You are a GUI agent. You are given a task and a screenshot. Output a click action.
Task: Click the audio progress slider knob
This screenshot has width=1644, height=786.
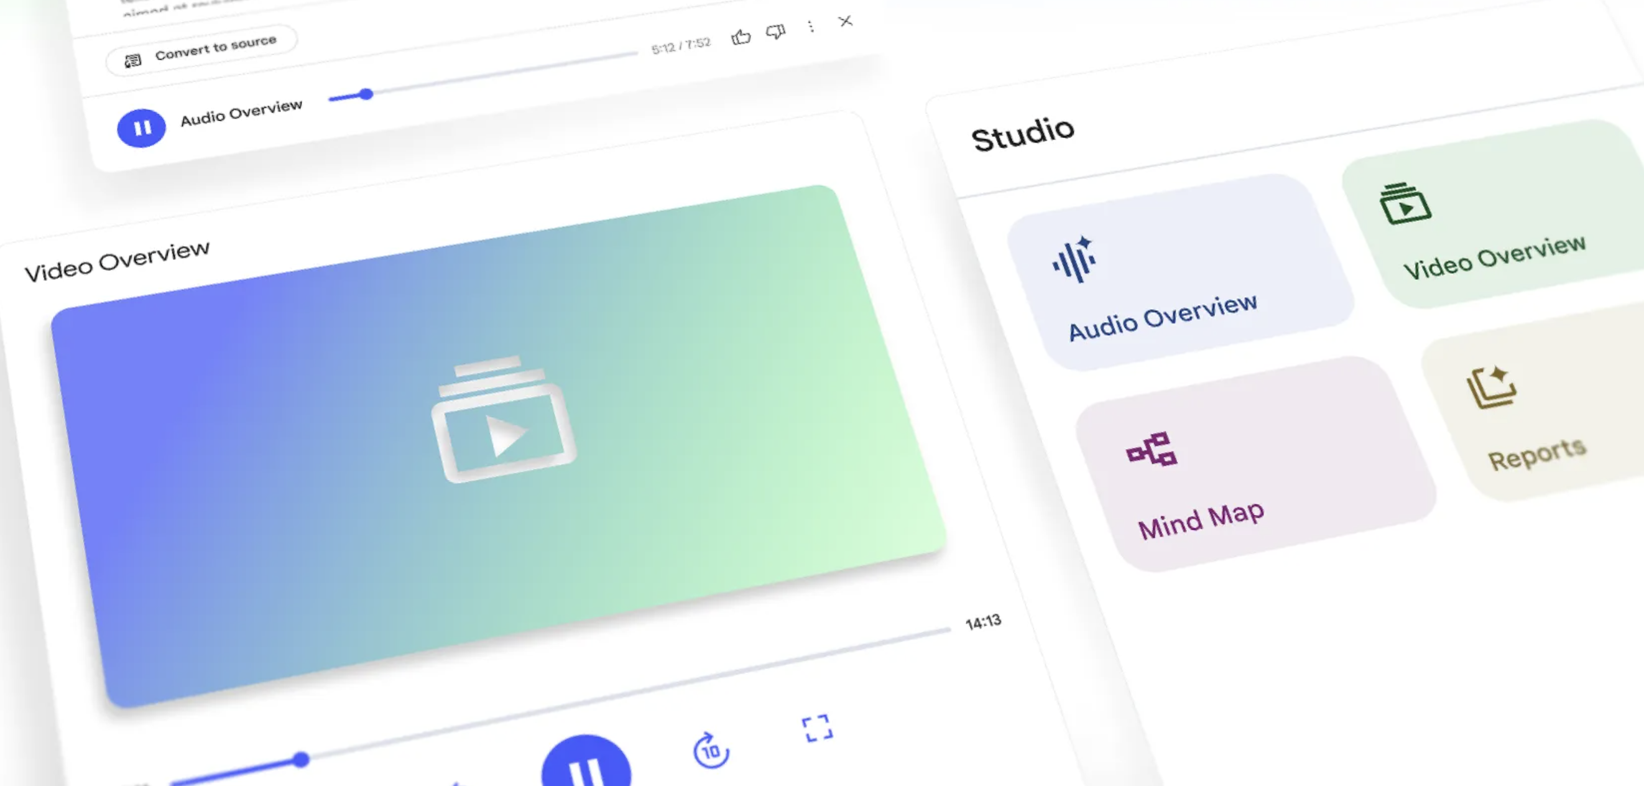(366, 95)
